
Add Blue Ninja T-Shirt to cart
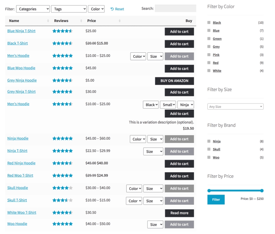pos(179,31)
